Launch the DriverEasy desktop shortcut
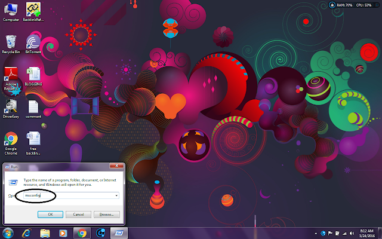 pyautogui.click(x=11, y=109)
